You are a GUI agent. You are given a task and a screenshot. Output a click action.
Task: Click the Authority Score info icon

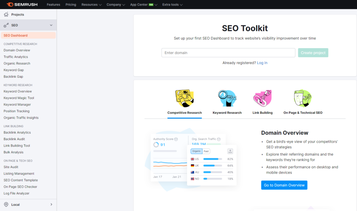[176, 139]
